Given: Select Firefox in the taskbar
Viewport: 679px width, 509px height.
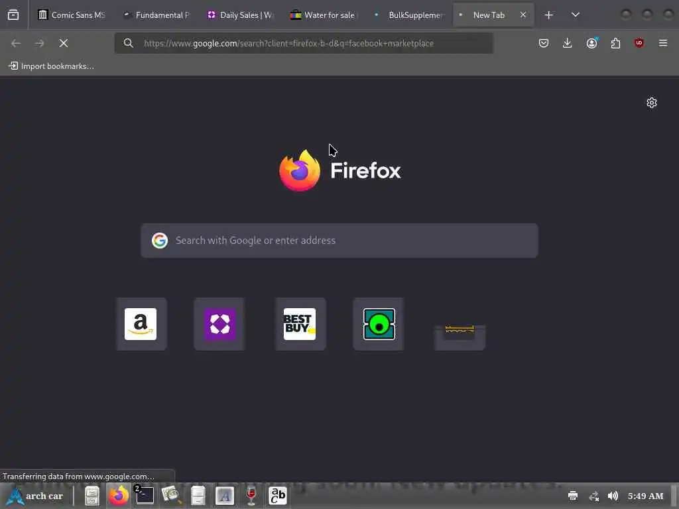Looking at the screenshot, I should (118, 496).
